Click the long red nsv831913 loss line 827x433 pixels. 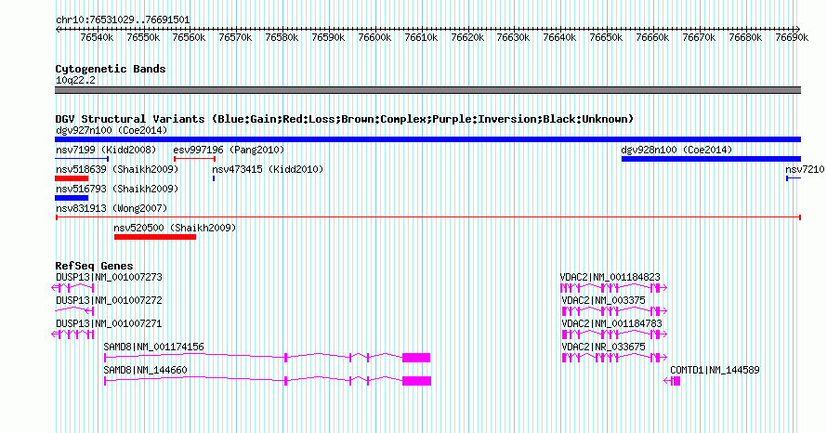coord(427,217)
